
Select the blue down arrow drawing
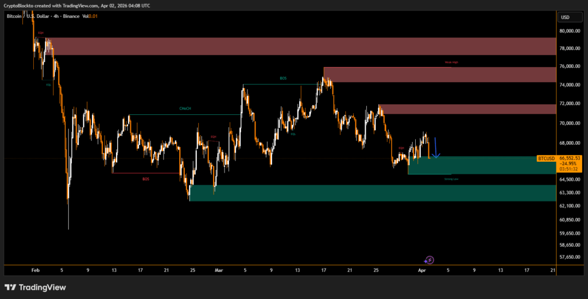pos(436,147)
